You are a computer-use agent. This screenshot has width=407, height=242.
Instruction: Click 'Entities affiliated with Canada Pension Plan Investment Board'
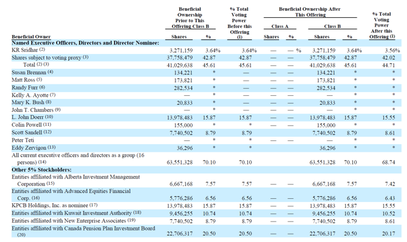tap(83, 229)
